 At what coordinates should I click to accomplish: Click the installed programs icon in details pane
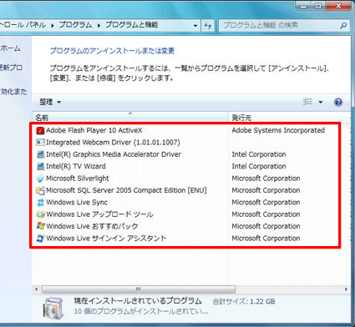pos(53,308)
